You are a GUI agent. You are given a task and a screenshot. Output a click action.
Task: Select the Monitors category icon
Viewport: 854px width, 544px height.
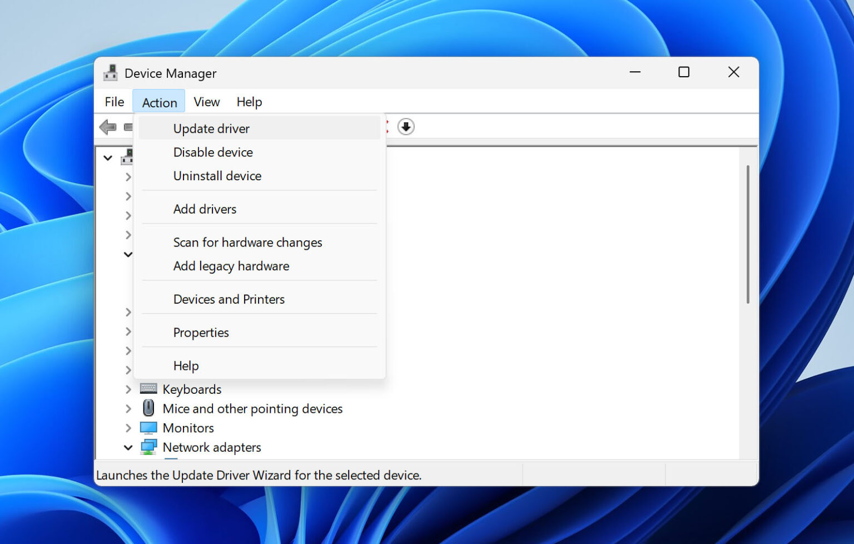148,427
